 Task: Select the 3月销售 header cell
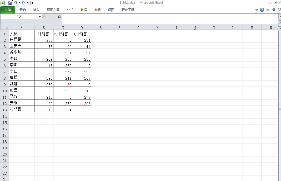pos(82,33)
